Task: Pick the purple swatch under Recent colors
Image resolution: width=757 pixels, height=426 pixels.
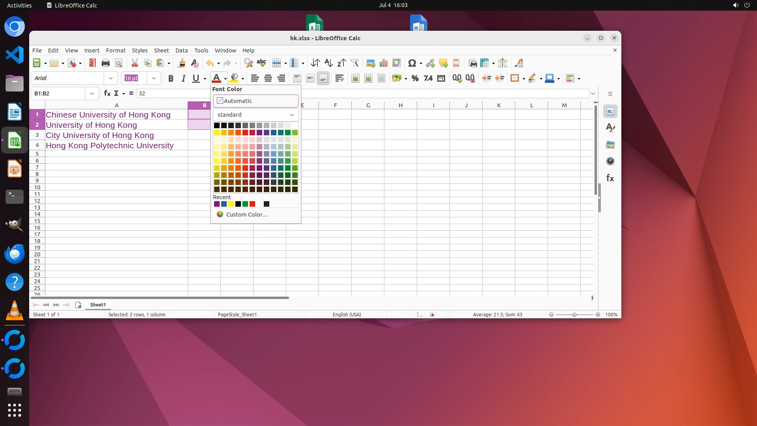Action: [x=216, y=204]
